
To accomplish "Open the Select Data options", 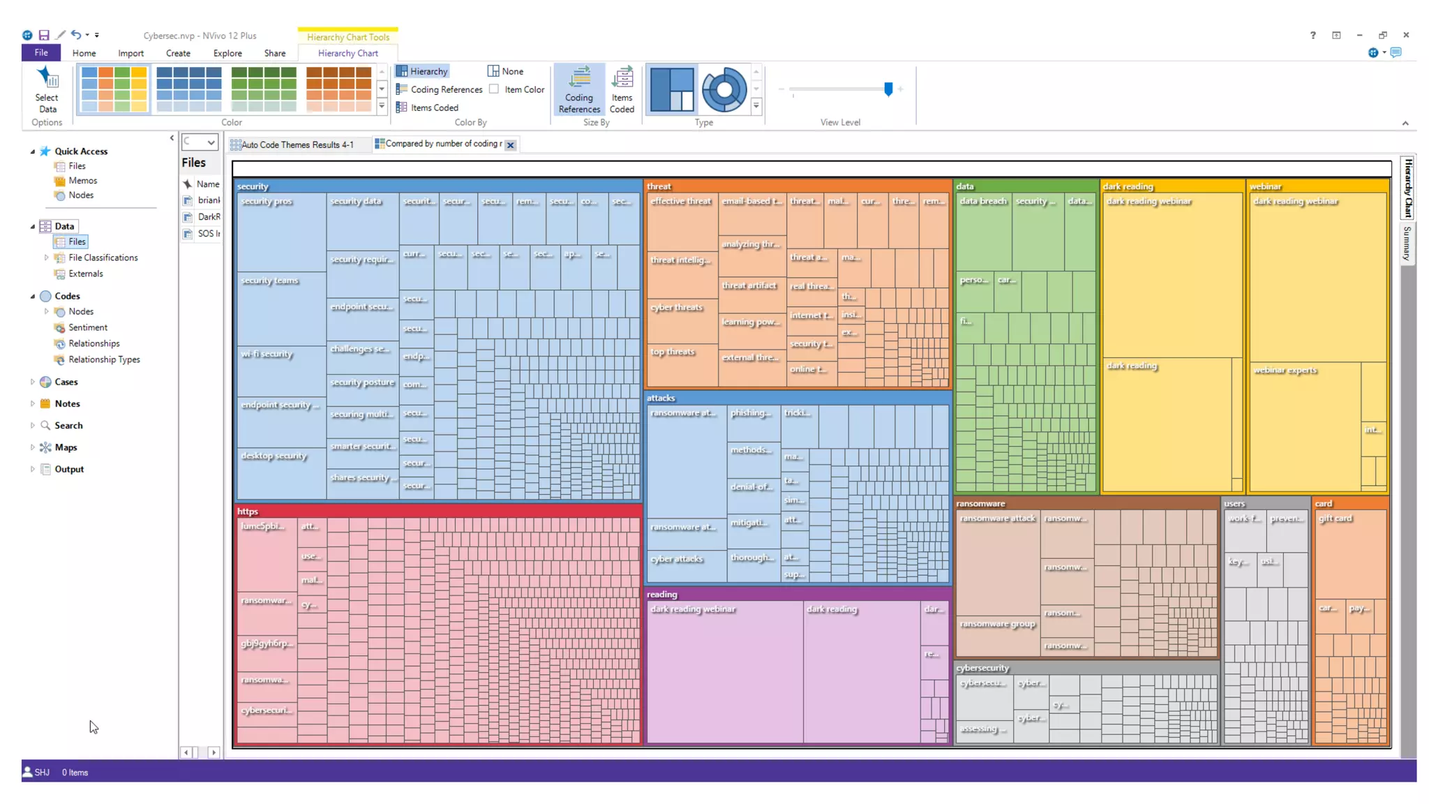I will point(47,89).
